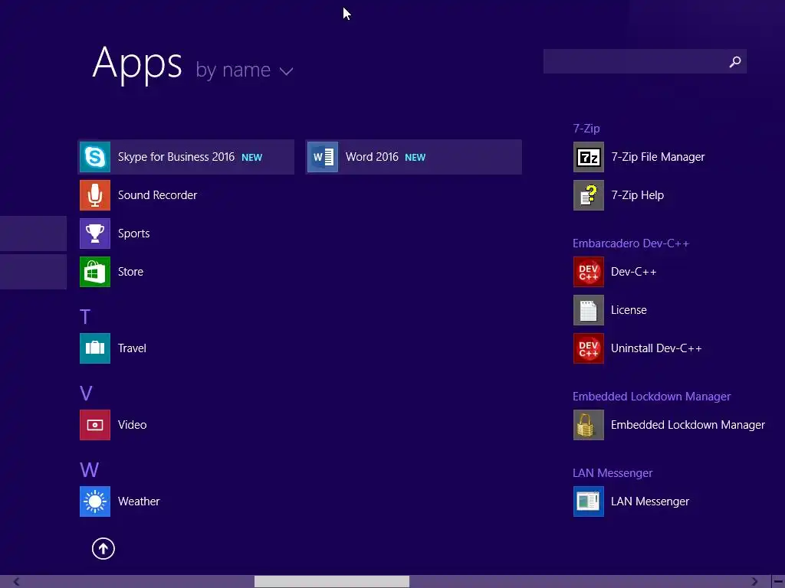
Task: Launch 7-Zip File Manager icon
Action: pyautogui.click(x=588, y=157)
